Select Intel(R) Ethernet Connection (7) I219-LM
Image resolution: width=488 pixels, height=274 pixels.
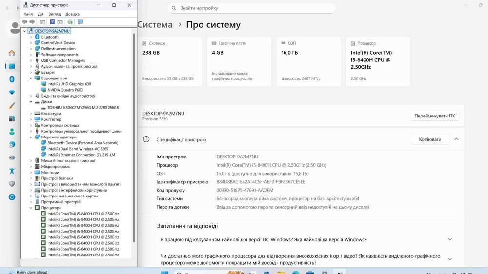81,155
